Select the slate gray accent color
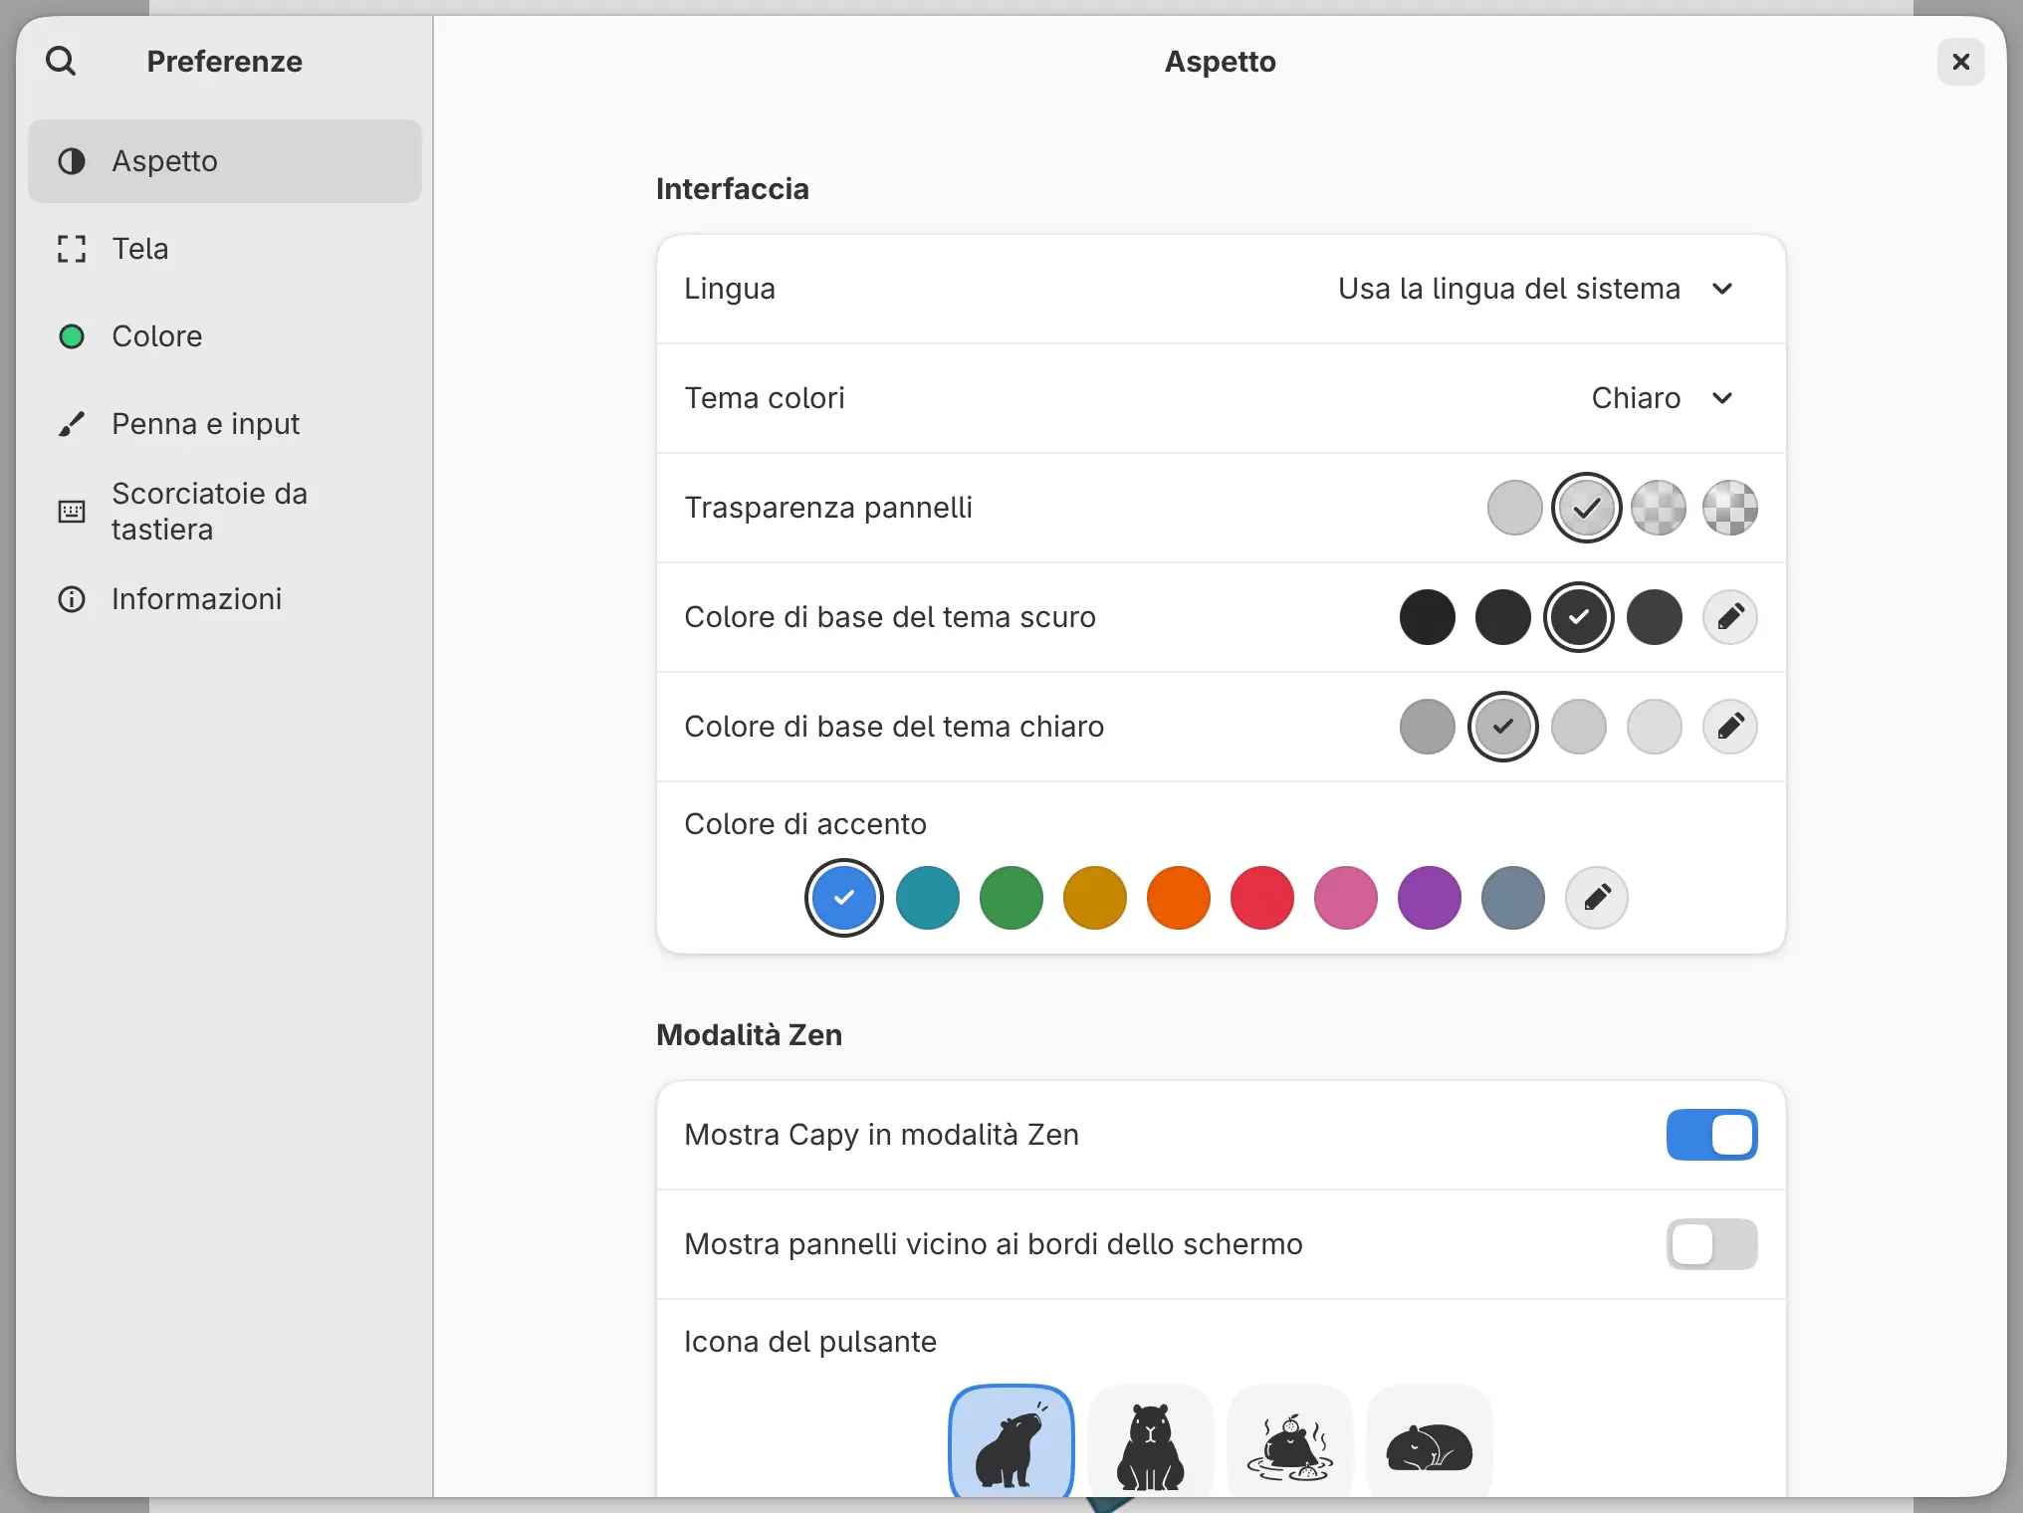The image size is (2023, 1513). [1513, 898]
